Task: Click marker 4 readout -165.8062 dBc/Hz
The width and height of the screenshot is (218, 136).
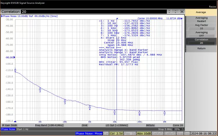Action: [136, 28]
